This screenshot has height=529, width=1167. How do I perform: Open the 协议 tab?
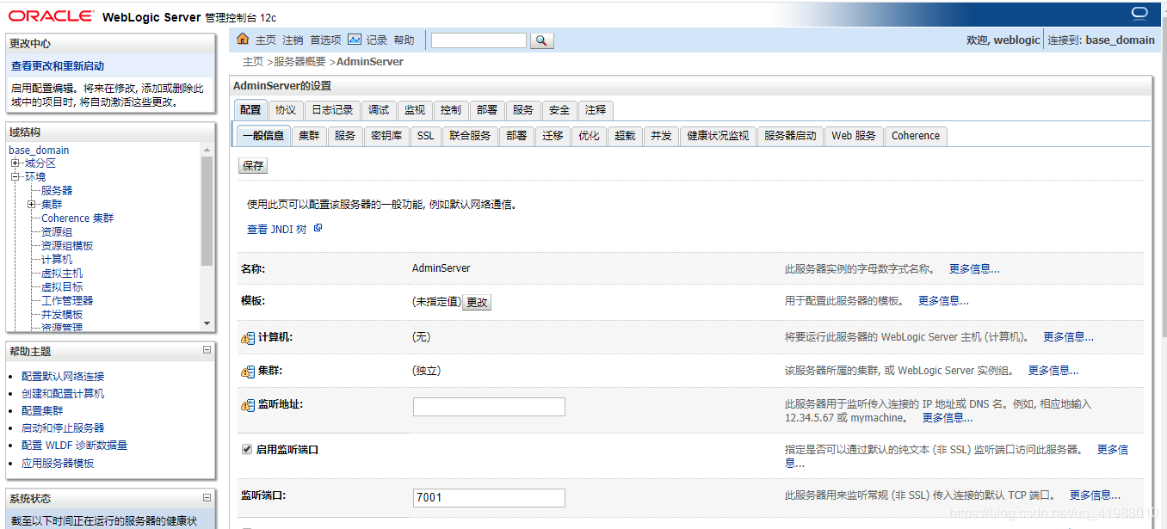pos(286,110)
